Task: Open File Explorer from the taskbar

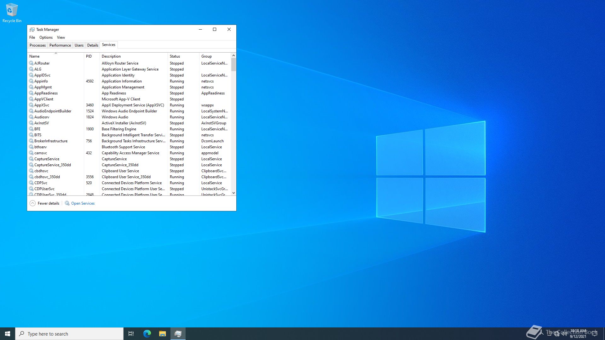Action: click(x=162, y=334)
